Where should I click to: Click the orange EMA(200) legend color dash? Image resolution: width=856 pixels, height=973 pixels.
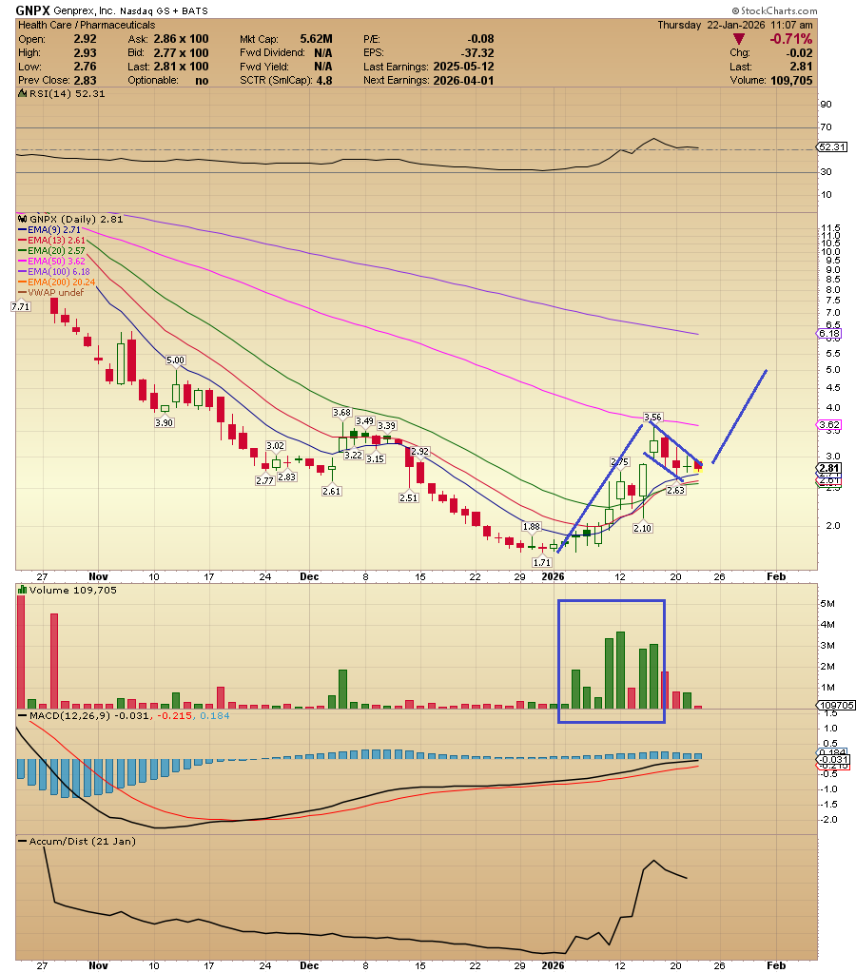pos(23,282)
